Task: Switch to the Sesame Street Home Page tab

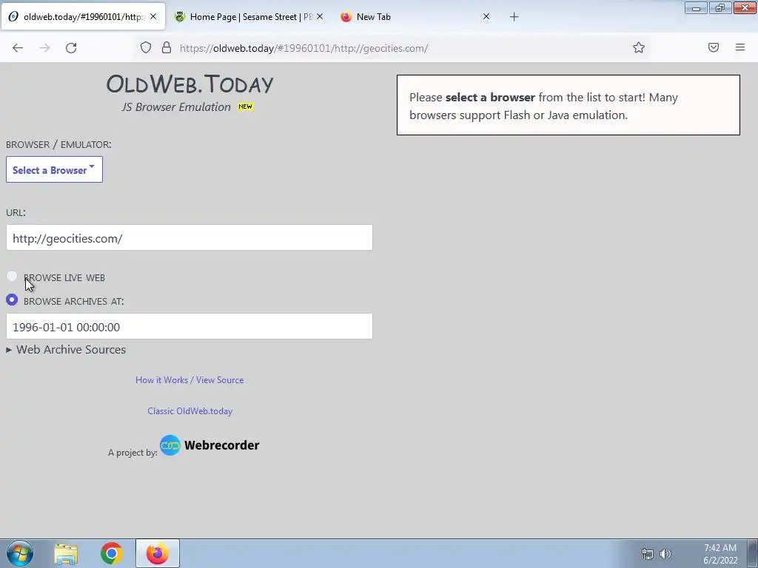Action: pos(249,17)
